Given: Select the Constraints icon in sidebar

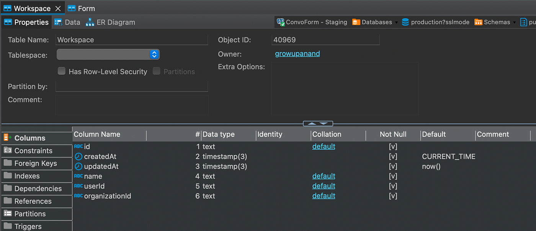Looking at the screenshot, I should (8, 151).
